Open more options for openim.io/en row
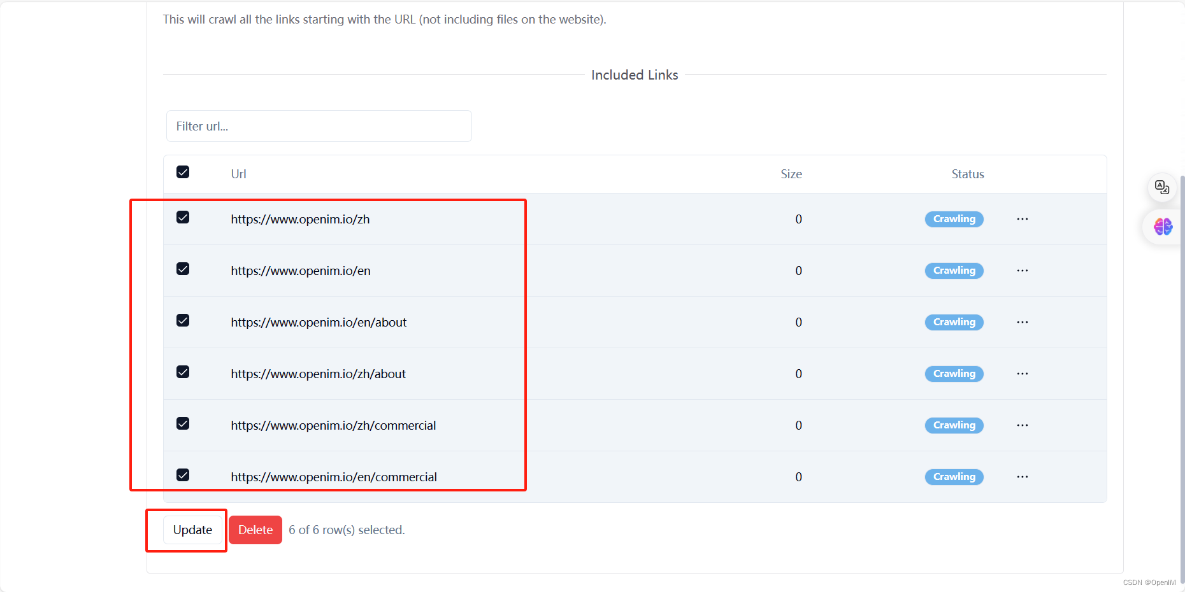Screen dimensions: 1185x592 point(1023,271)
